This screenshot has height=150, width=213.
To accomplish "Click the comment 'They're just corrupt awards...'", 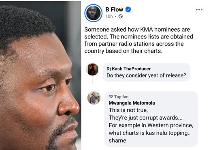I will click(146, 118).
